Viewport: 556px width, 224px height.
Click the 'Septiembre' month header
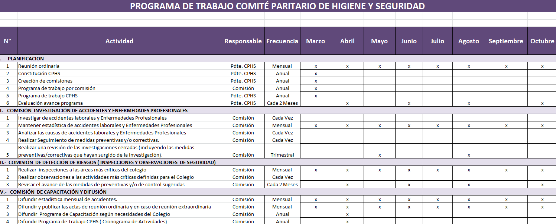coord(505,41)
